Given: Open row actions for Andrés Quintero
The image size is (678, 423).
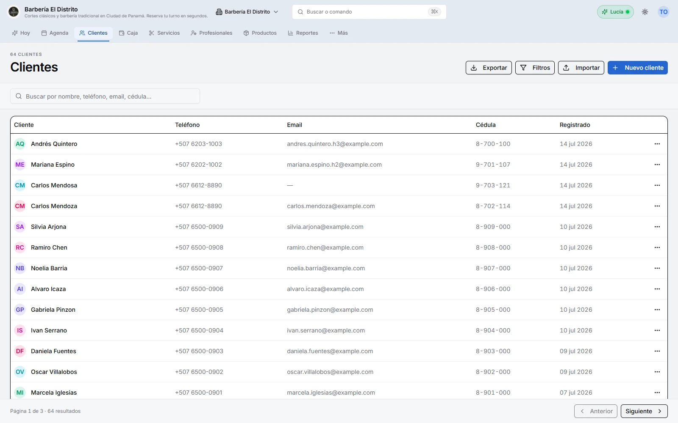Looking at the screenshot, I should (657, 144).
